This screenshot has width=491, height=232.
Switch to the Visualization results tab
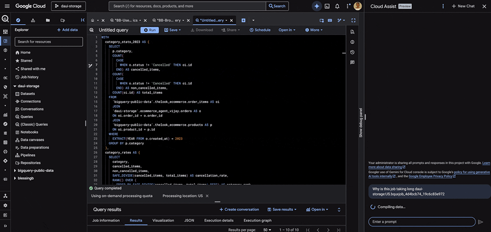click(x=163, y=220)
